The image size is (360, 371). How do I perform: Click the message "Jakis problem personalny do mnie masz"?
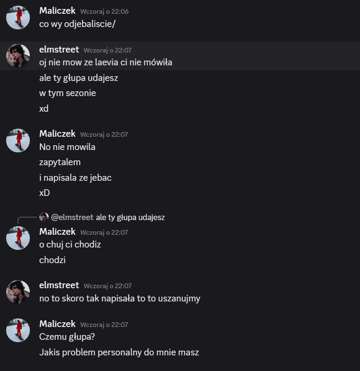pos(119,353)
